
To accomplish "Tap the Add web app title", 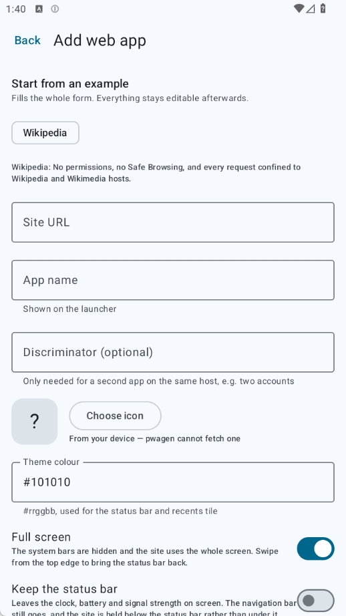I will (100, 41).
